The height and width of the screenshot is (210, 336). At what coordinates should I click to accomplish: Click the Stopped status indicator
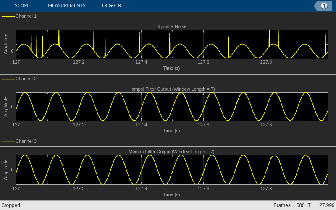[11, 205]
